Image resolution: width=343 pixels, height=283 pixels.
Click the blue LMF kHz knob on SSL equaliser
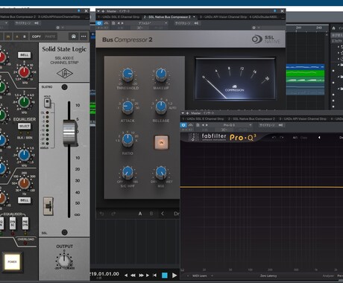pyautogui.click(x=24, y=156)
